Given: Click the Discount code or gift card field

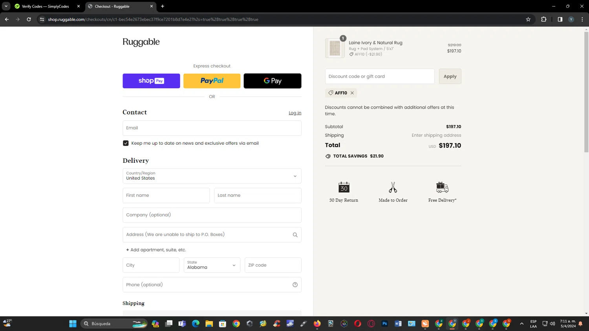Looking at the screenshot, I should click(380, 76).
